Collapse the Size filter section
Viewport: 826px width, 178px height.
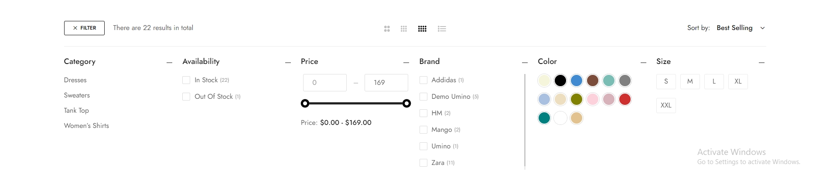point(761,63)
